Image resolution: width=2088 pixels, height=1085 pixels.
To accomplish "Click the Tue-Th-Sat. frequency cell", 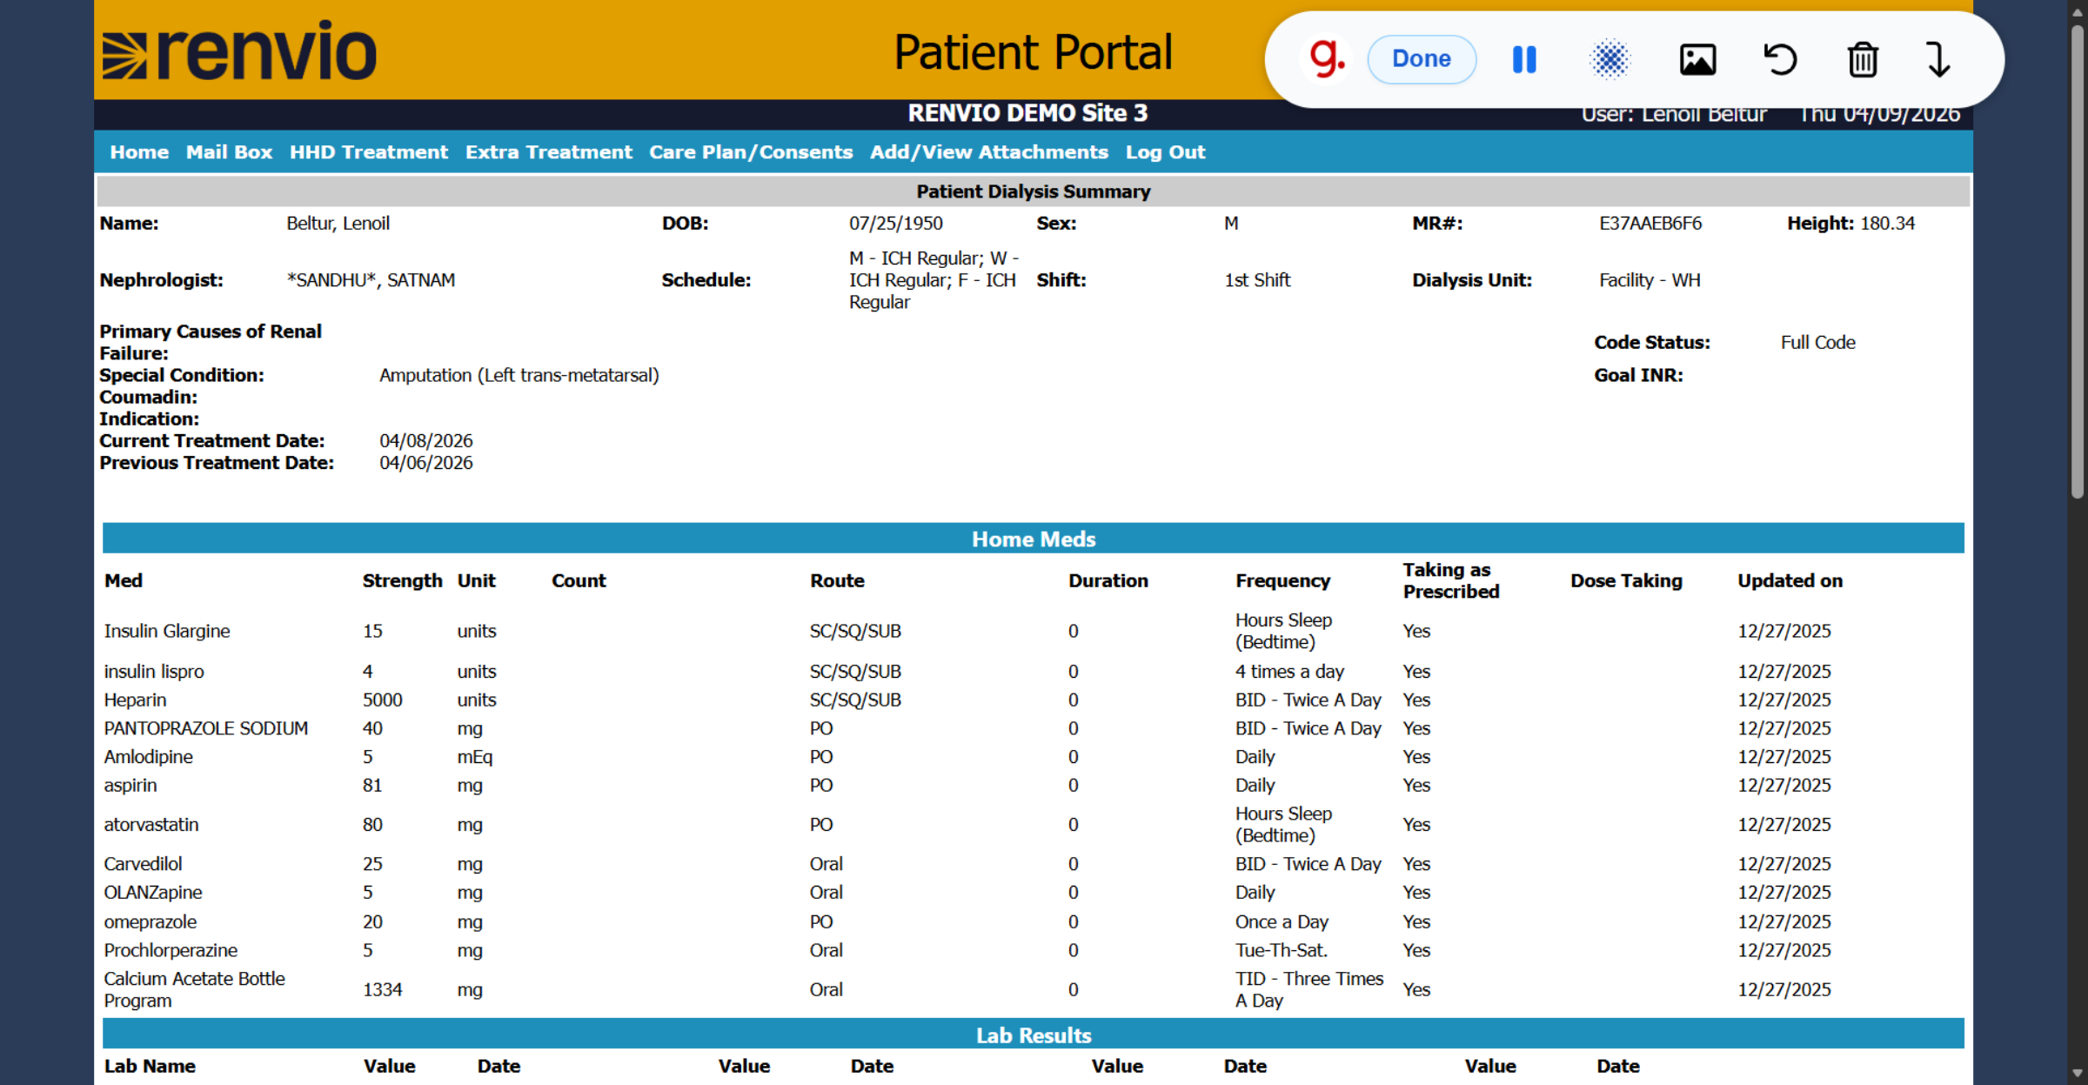I will 1282,950.
